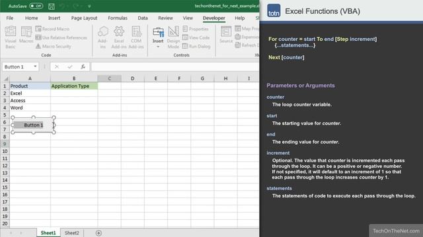The image size is (423, 237).
Task: Select the Developer tab
Action: 214,18
